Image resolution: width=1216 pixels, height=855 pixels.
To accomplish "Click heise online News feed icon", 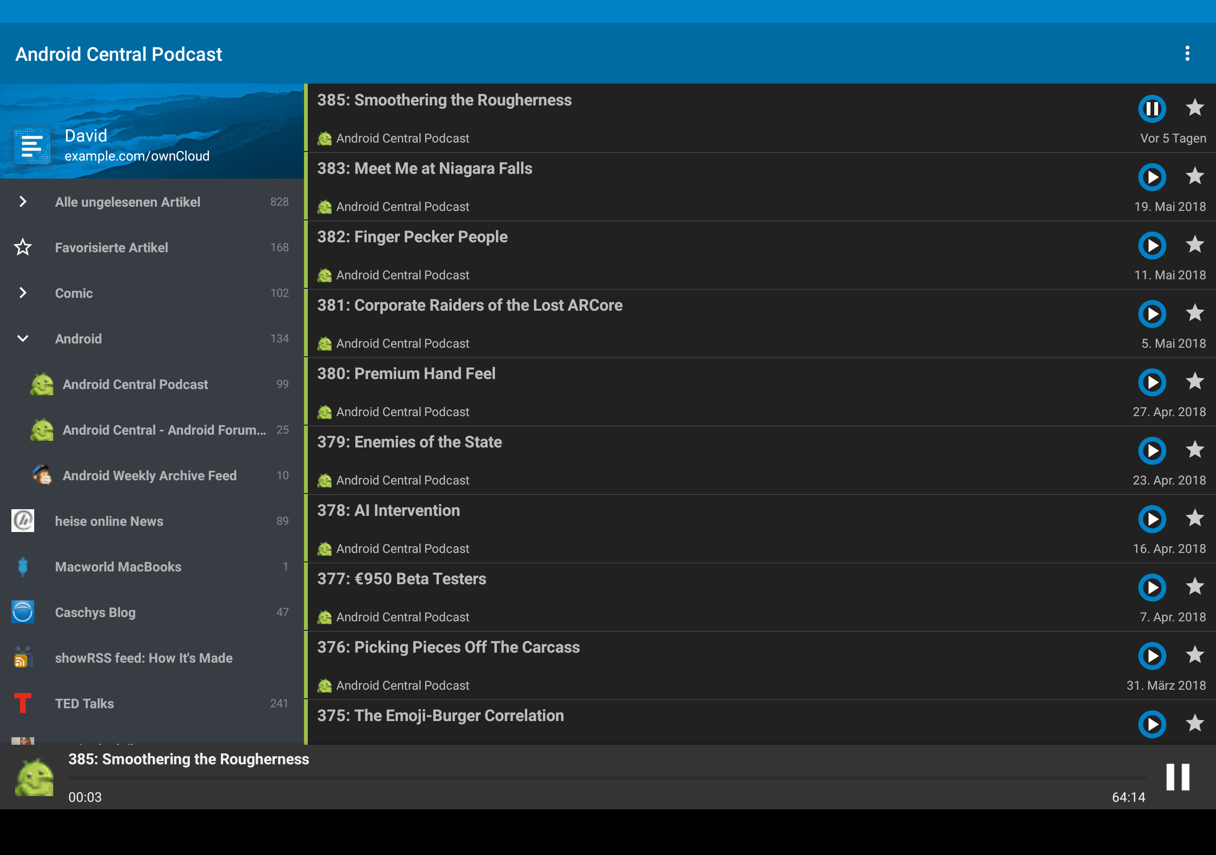I will click(x=23, y=521).
